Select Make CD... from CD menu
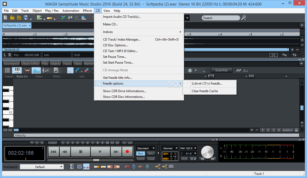 click(x=110, y=24)
